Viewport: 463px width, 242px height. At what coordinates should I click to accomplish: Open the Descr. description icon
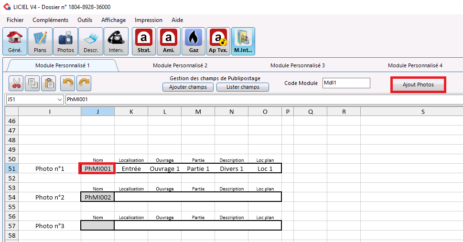pos(91,41)
